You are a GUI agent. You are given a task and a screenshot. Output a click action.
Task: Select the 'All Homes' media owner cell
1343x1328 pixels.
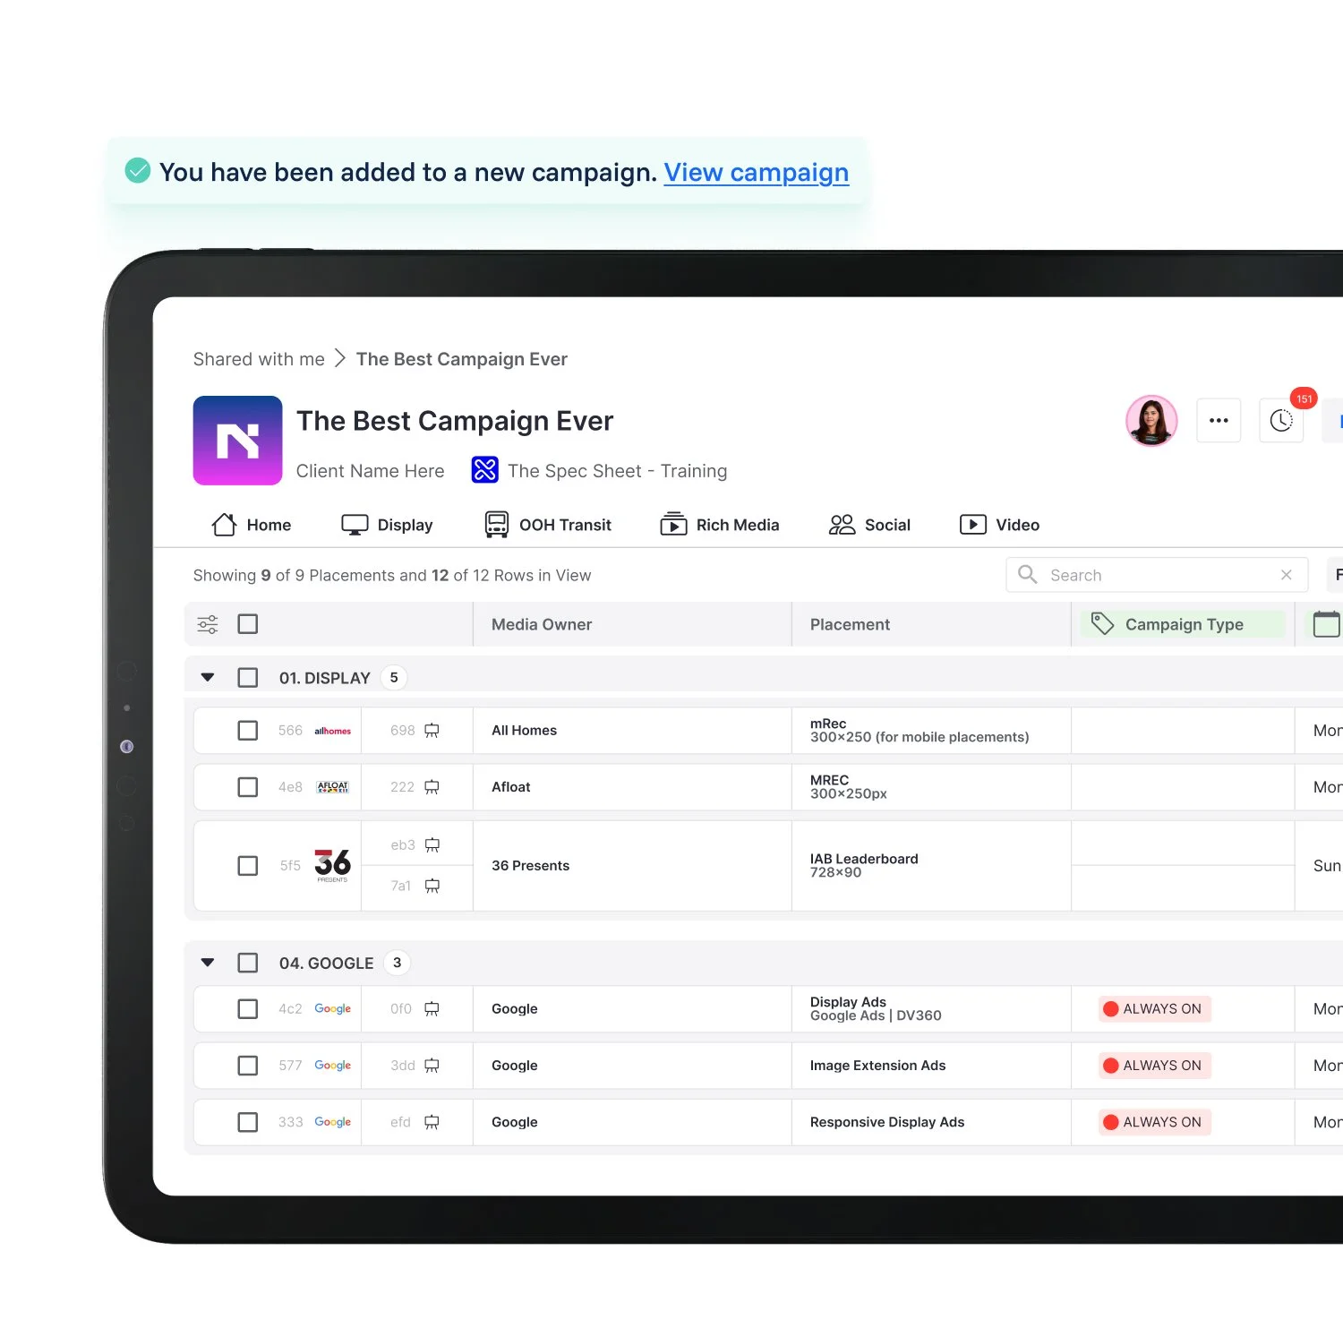[x=632, y=731]
